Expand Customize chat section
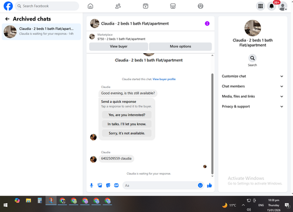This screenshot has height=212, width=293. pyautogui.click(x=253, y=77)
